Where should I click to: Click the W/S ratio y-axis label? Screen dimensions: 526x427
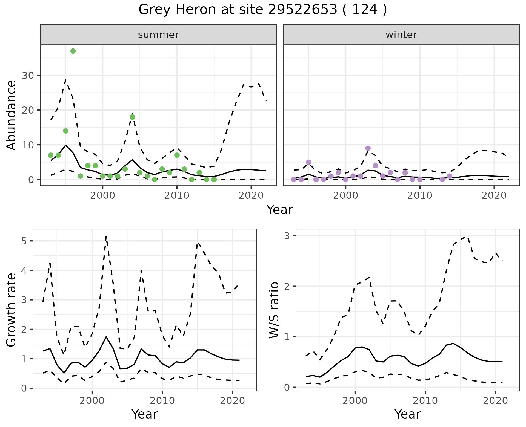coord(274,310)
